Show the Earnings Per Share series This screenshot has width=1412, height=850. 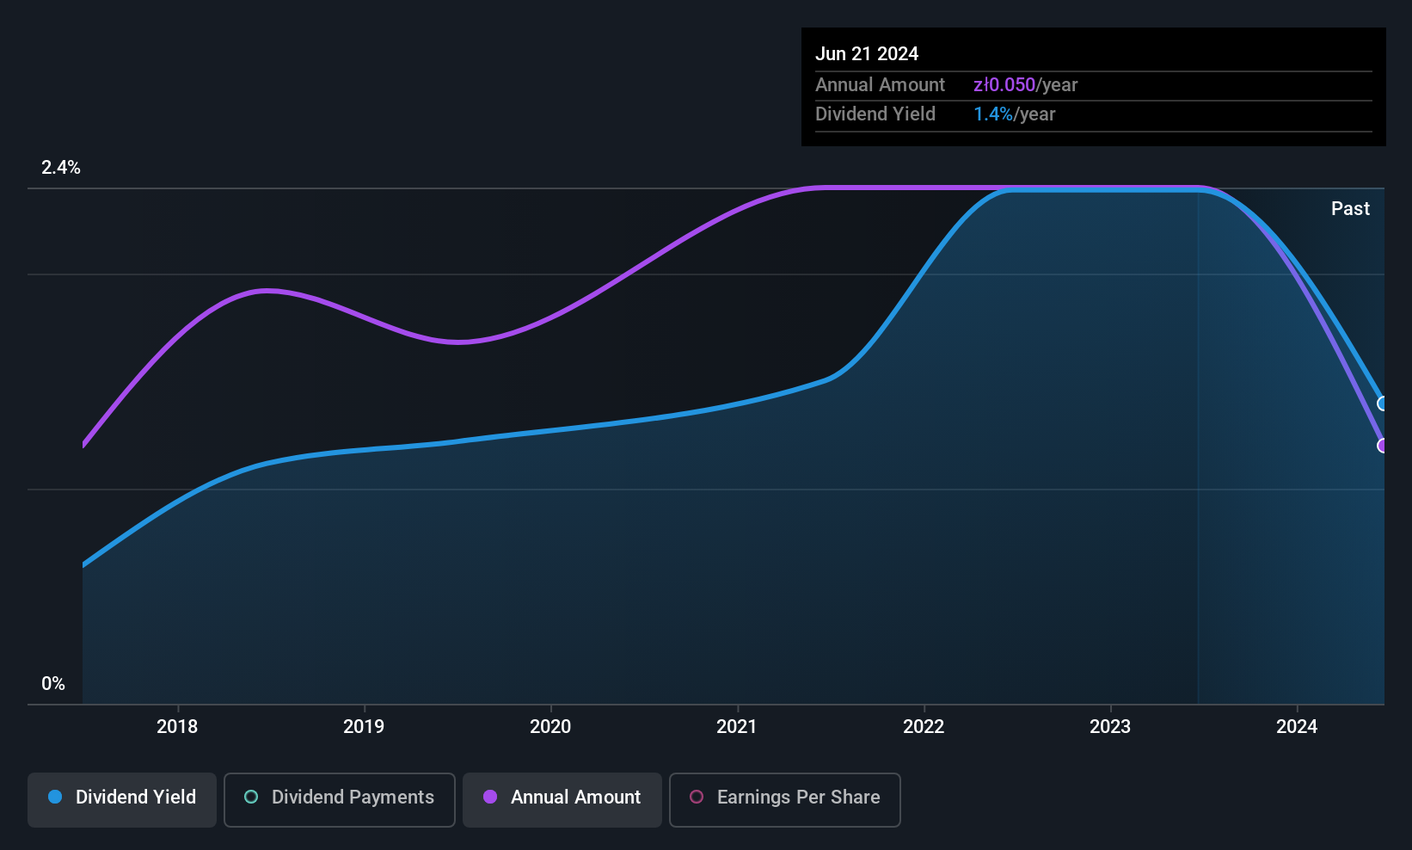click(785, 799)
